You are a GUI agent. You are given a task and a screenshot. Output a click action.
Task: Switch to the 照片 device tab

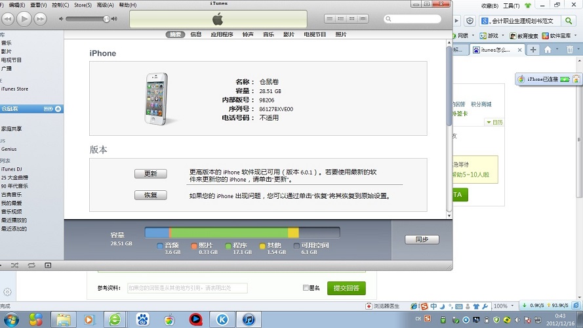tap(341, 34)
